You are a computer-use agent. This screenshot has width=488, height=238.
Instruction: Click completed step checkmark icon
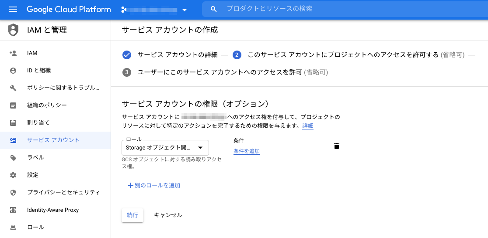[x=126, y=55]
